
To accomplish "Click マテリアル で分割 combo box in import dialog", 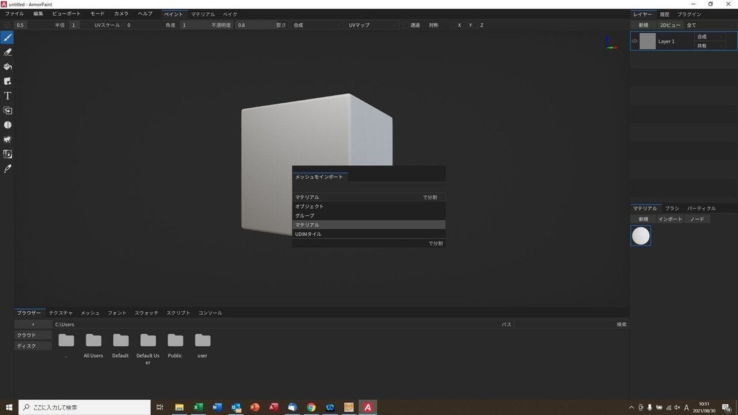I will [x=369, y=197].
